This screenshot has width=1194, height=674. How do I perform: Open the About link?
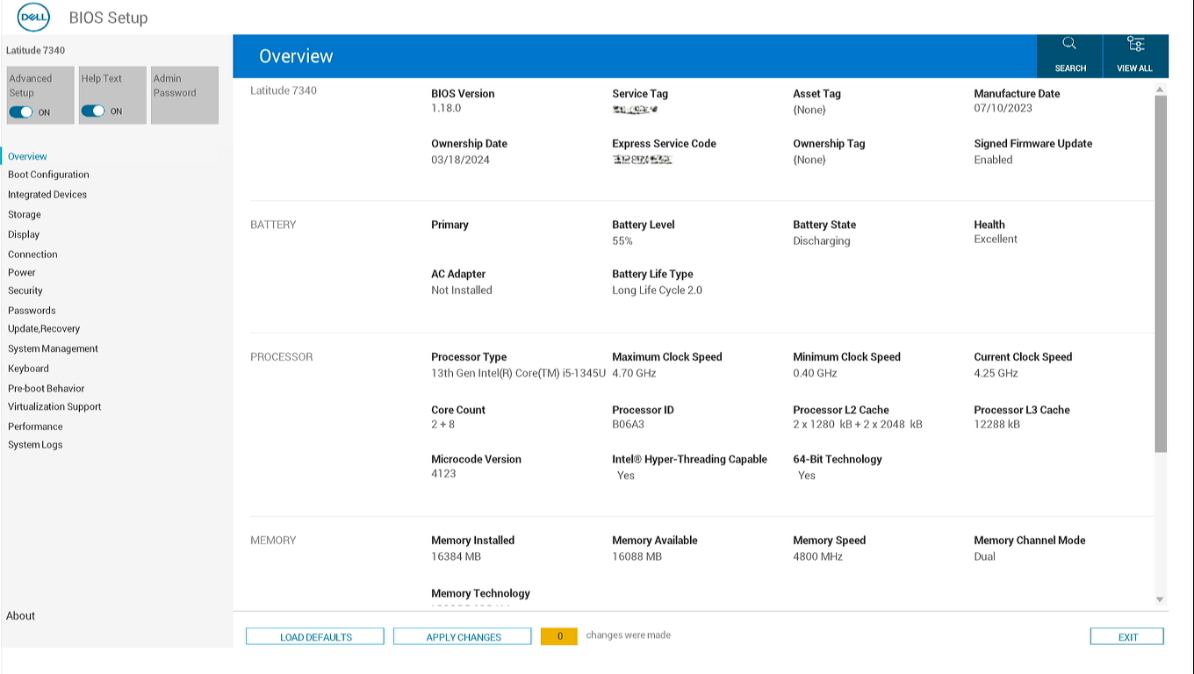pos(20,615)
